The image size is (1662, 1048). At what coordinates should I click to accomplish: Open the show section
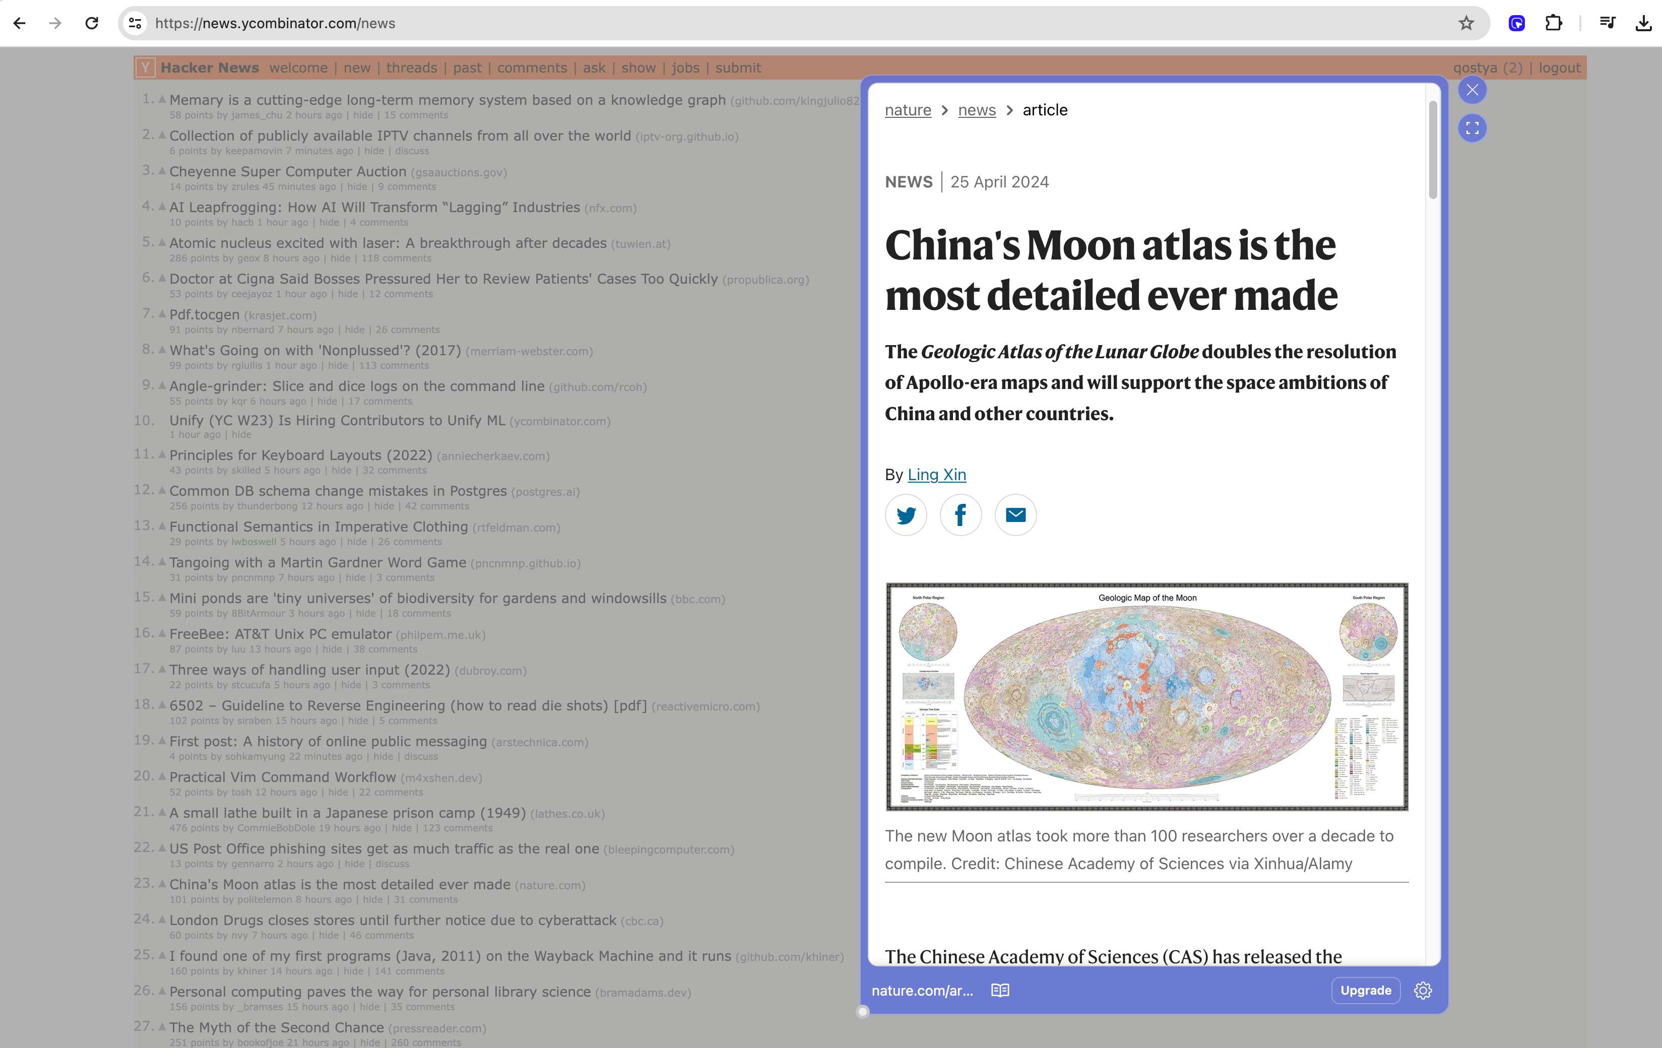[x=638, y=68]
